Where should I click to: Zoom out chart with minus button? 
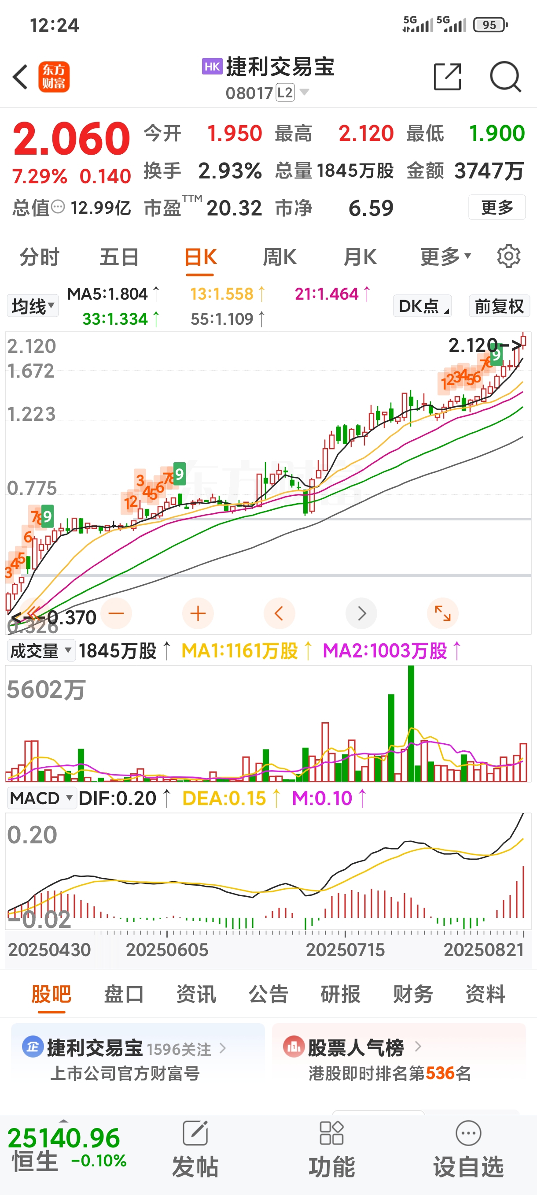click(116, 613)
